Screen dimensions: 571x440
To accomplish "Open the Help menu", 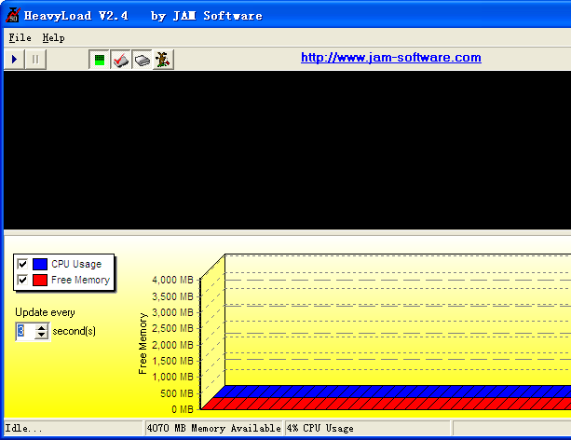I will pyautogui.click(x=54, y=37).
